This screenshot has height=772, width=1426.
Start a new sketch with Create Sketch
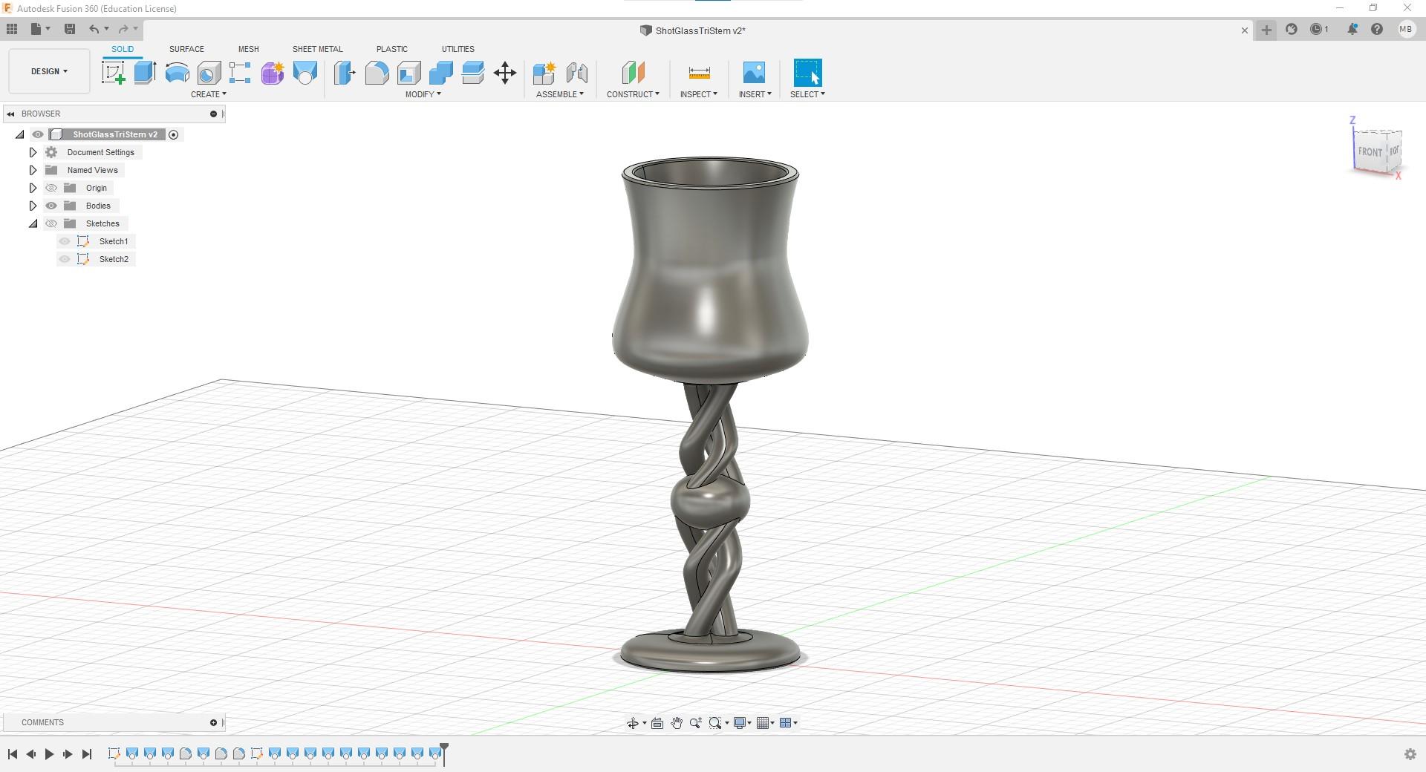(113, 73)
